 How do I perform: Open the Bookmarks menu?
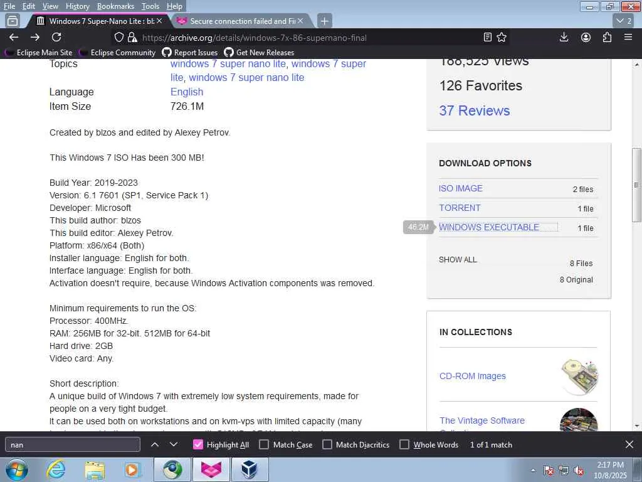tap(115, 6)
